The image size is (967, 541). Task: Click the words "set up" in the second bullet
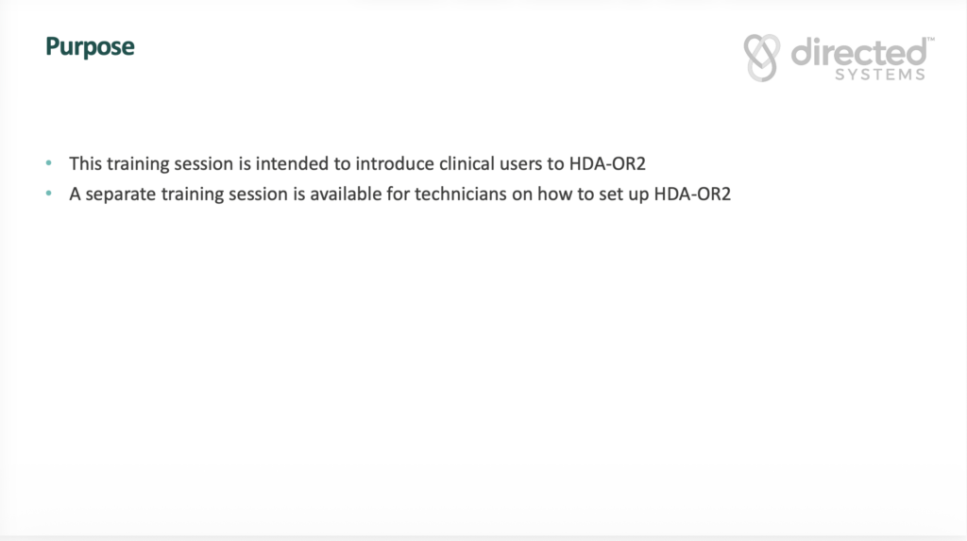620,195
